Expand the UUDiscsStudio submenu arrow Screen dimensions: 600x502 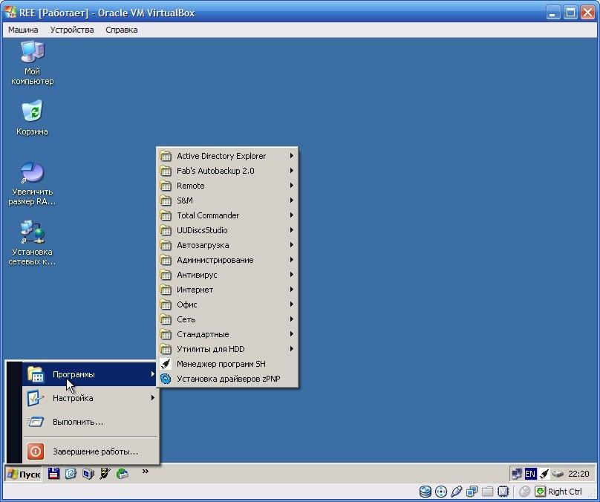tap(291, 230)
